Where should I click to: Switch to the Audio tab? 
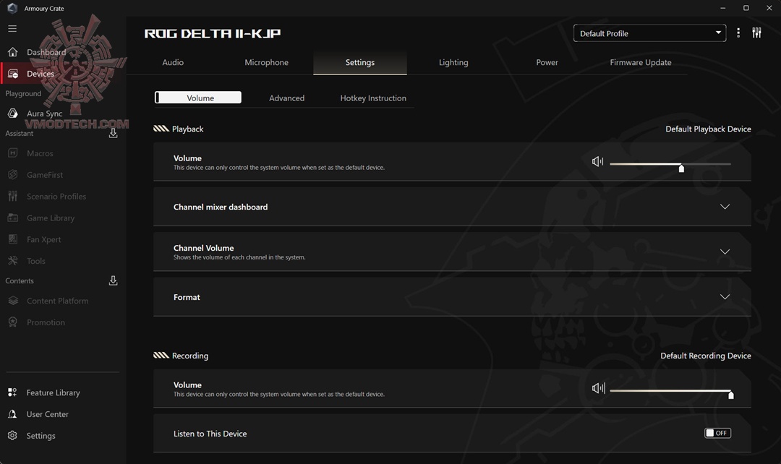point(173,62)
